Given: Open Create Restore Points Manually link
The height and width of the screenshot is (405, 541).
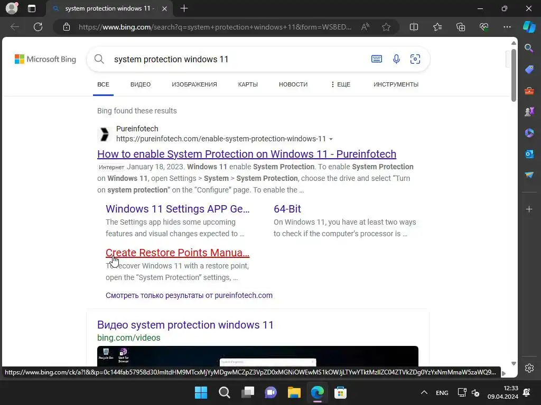Looking at the screenshot, I should point(178,253).
